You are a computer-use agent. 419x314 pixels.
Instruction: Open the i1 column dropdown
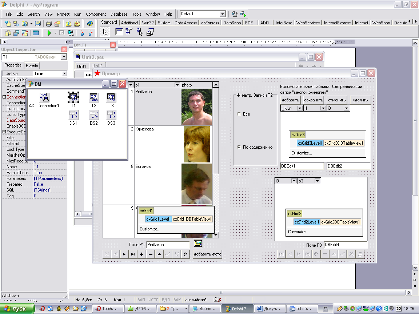tap(323, 108)
